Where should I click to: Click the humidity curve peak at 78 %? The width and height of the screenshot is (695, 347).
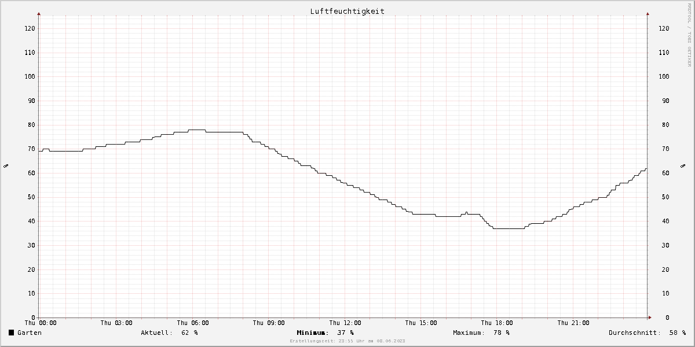point(197,130)
